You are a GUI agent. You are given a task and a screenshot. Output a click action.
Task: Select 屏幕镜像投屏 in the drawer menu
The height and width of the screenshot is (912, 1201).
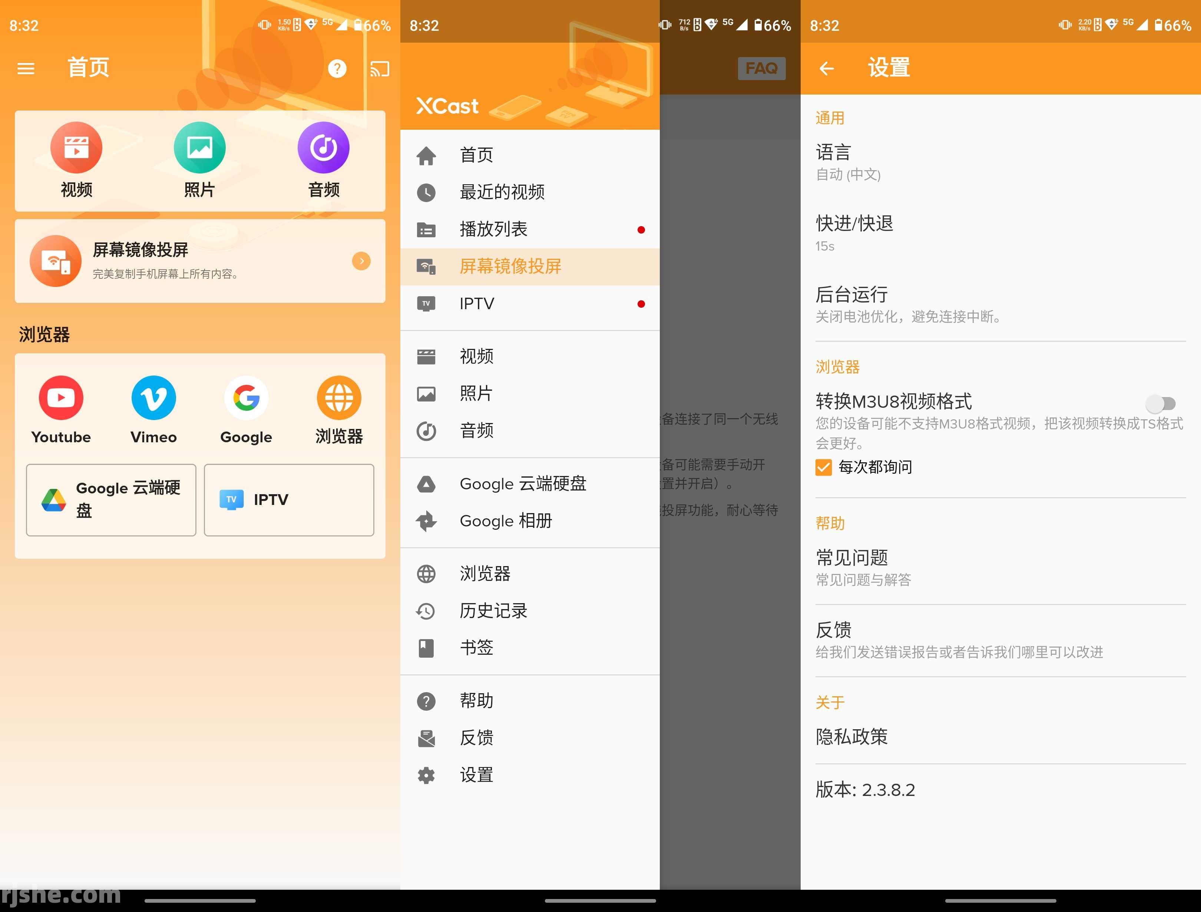pyautogui.click(x=510, y=267)
